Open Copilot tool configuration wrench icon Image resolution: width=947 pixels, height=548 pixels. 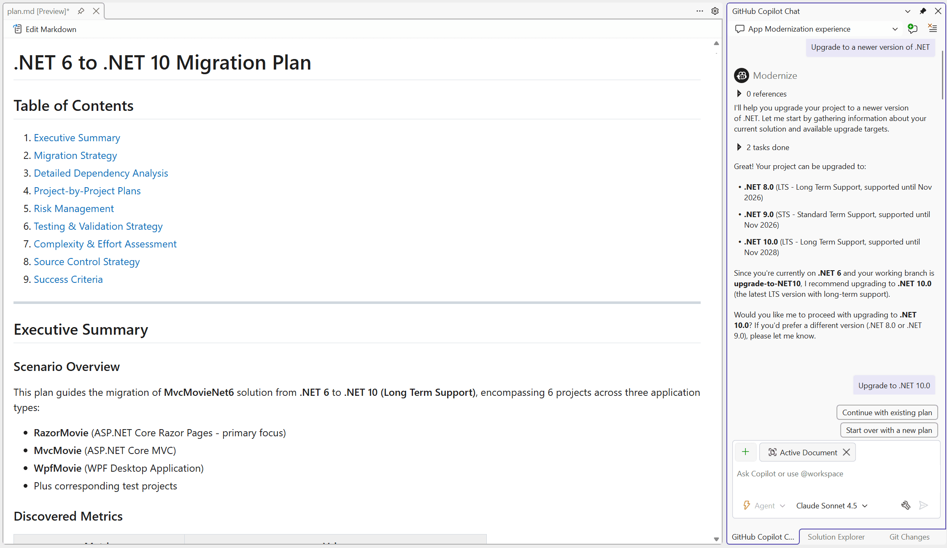click(906, 505)
